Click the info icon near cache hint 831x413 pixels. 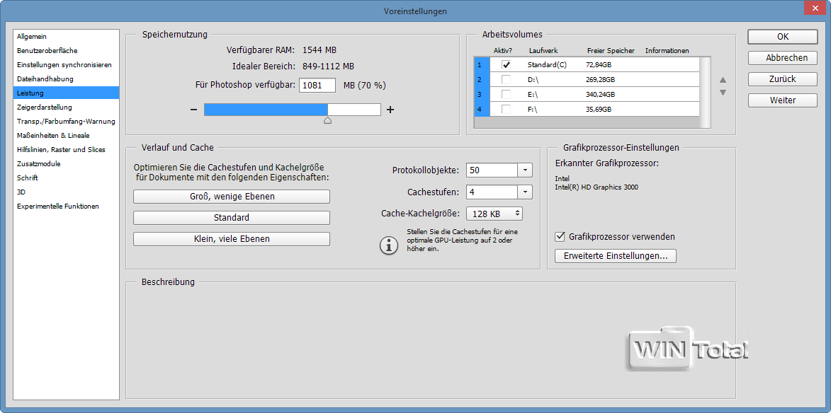click(389, 245)
